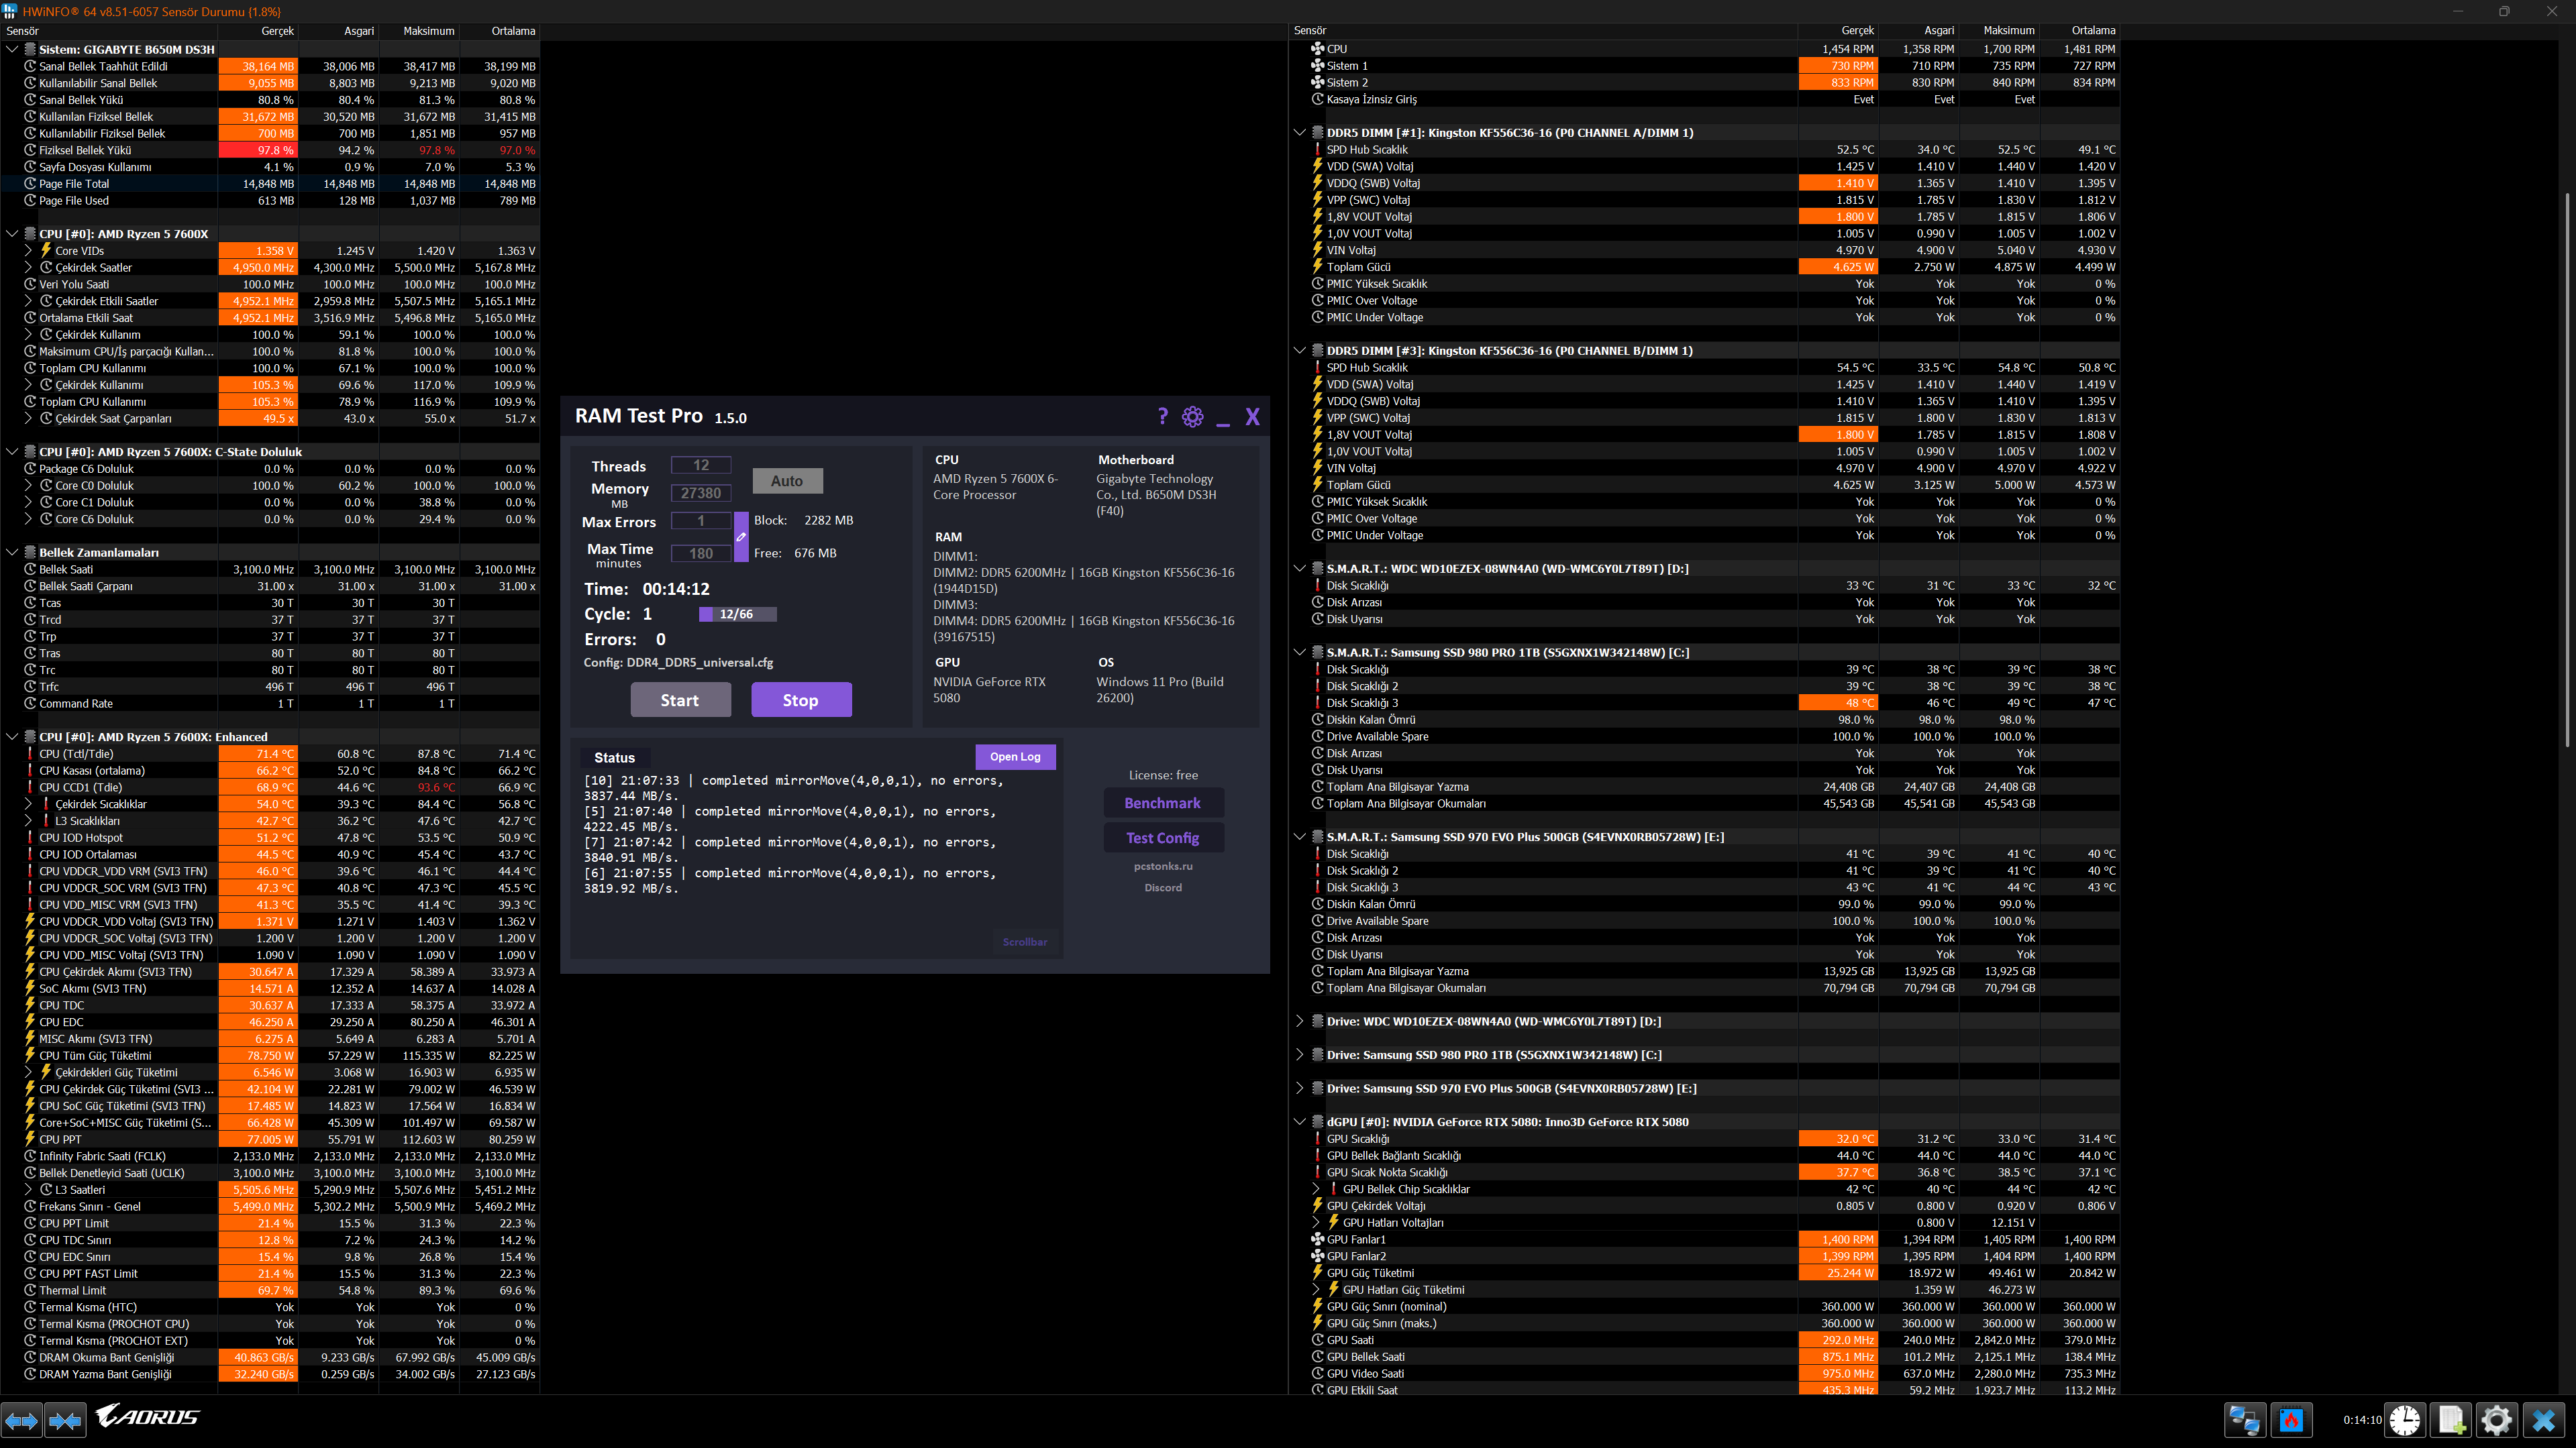The width and height of the screenshot is (2576, 1448).
Task: Click the 12/66 cycle progress bar
Action: 737,614
